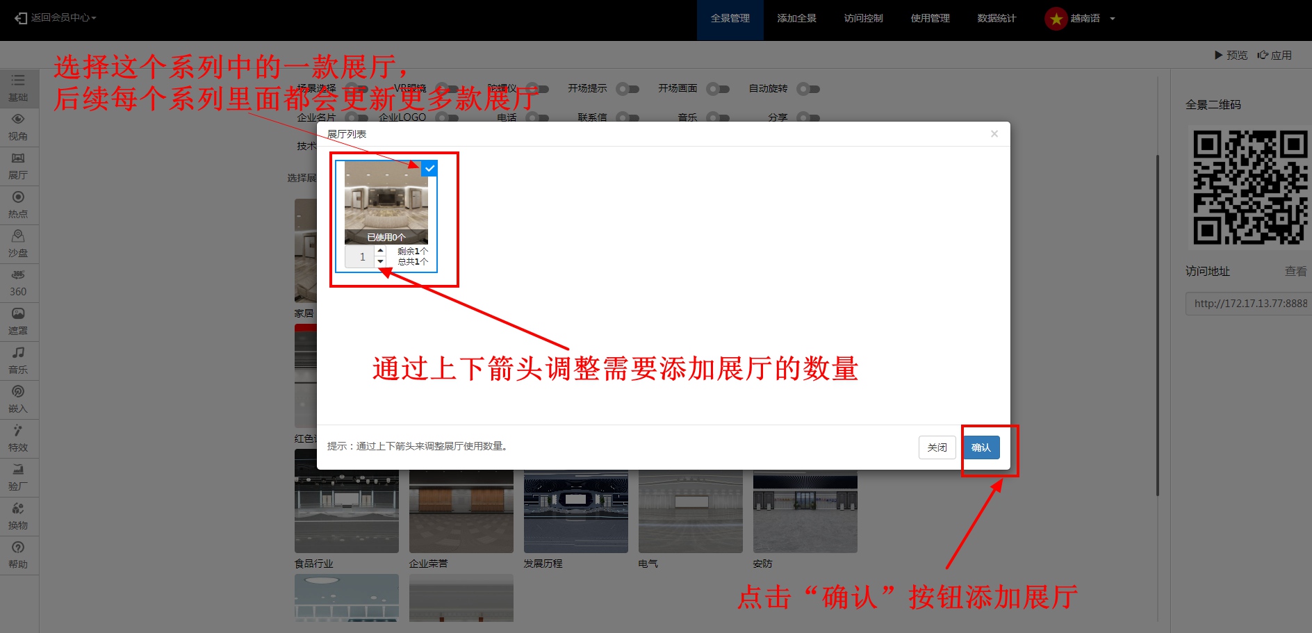Open the 遮罩 (mask) sidebar icon

point(19,322)
